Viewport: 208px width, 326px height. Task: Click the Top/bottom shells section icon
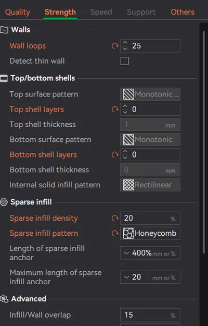click(4, 78)
